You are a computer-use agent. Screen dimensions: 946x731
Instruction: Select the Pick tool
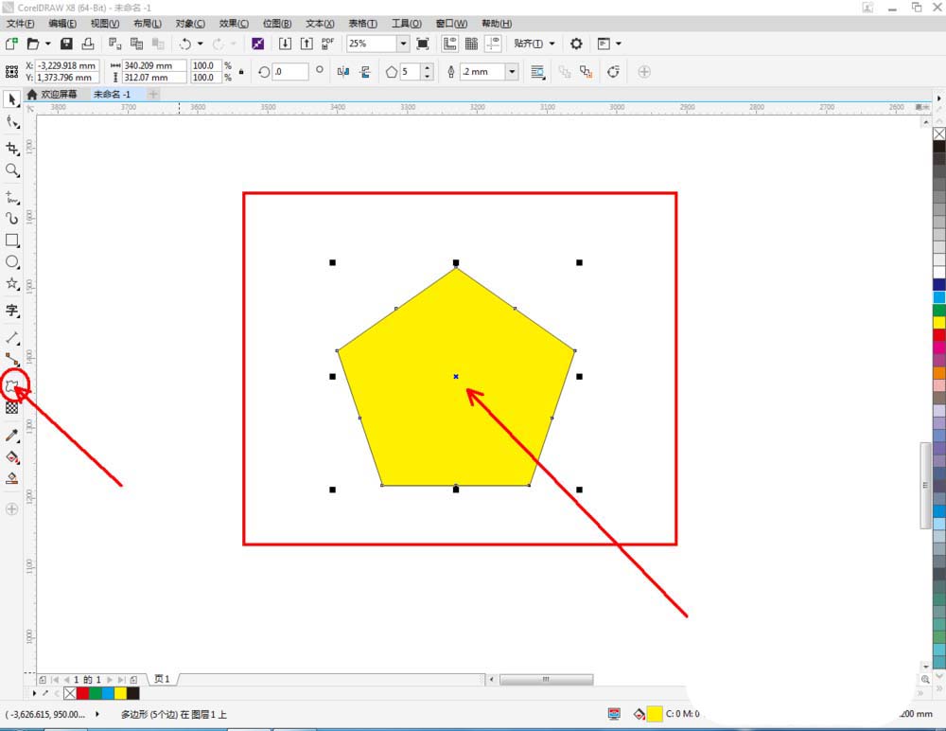12,98
